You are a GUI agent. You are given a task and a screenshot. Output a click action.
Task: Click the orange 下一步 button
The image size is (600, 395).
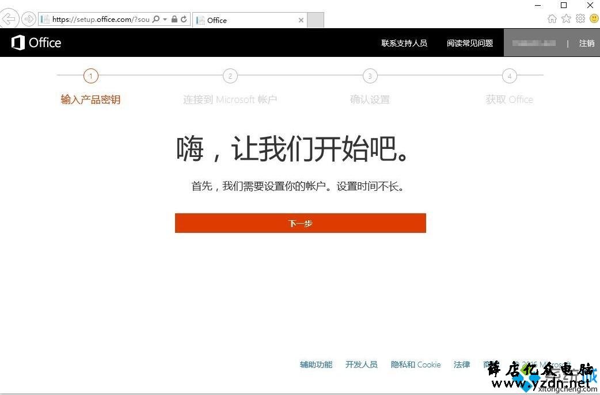(301, 223)
